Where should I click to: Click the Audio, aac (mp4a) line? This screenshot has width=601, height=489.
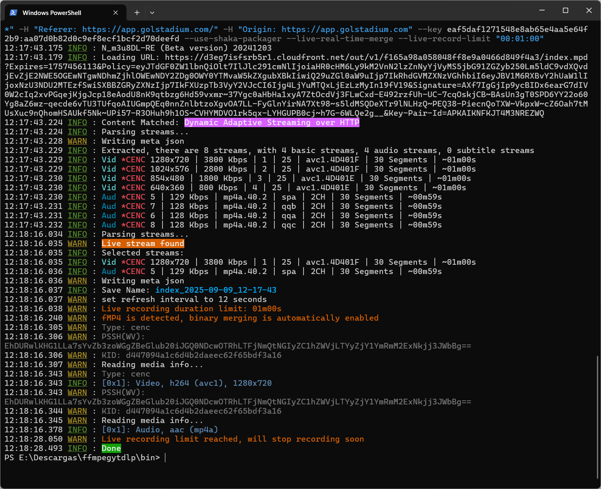[160, 430]
